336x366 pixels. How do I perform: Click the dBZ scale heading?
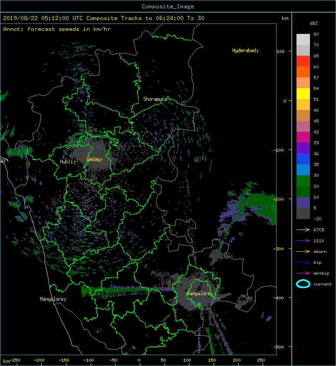pyautogui.click(x=313, y=23)
